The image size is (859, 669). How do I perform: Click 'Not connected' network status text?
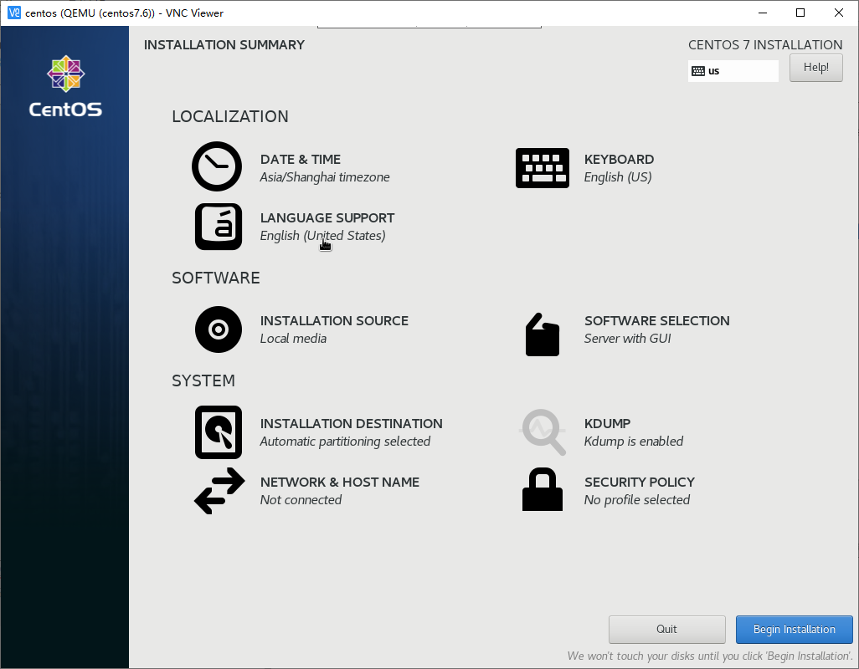click(301, 500)
